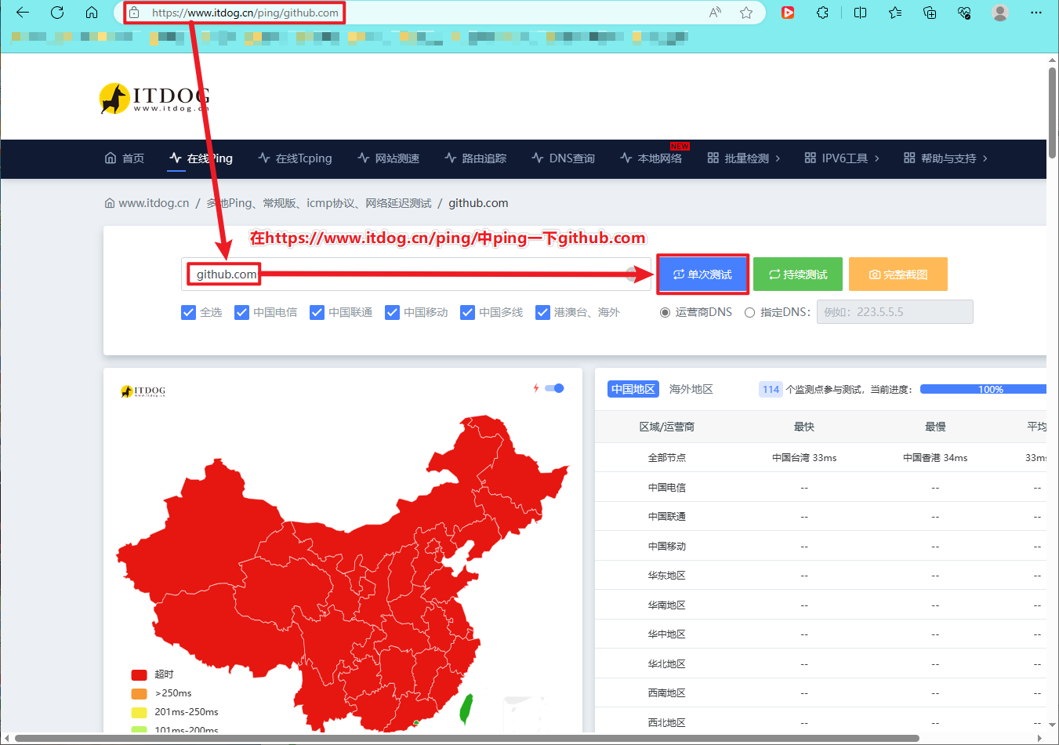This screenshot has width=1059, height=745.
Task: Switch to the 海外地区 tab
Action: click(x=691, y=389)
